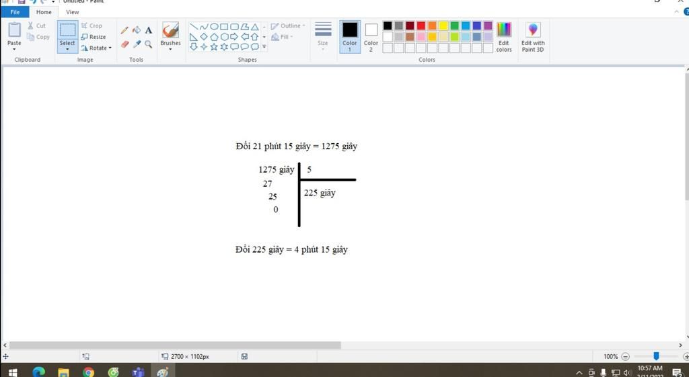Select the Eraser tool
This screenshot has height=377, width=689.
pyautogui.click(x=124, y=44)
